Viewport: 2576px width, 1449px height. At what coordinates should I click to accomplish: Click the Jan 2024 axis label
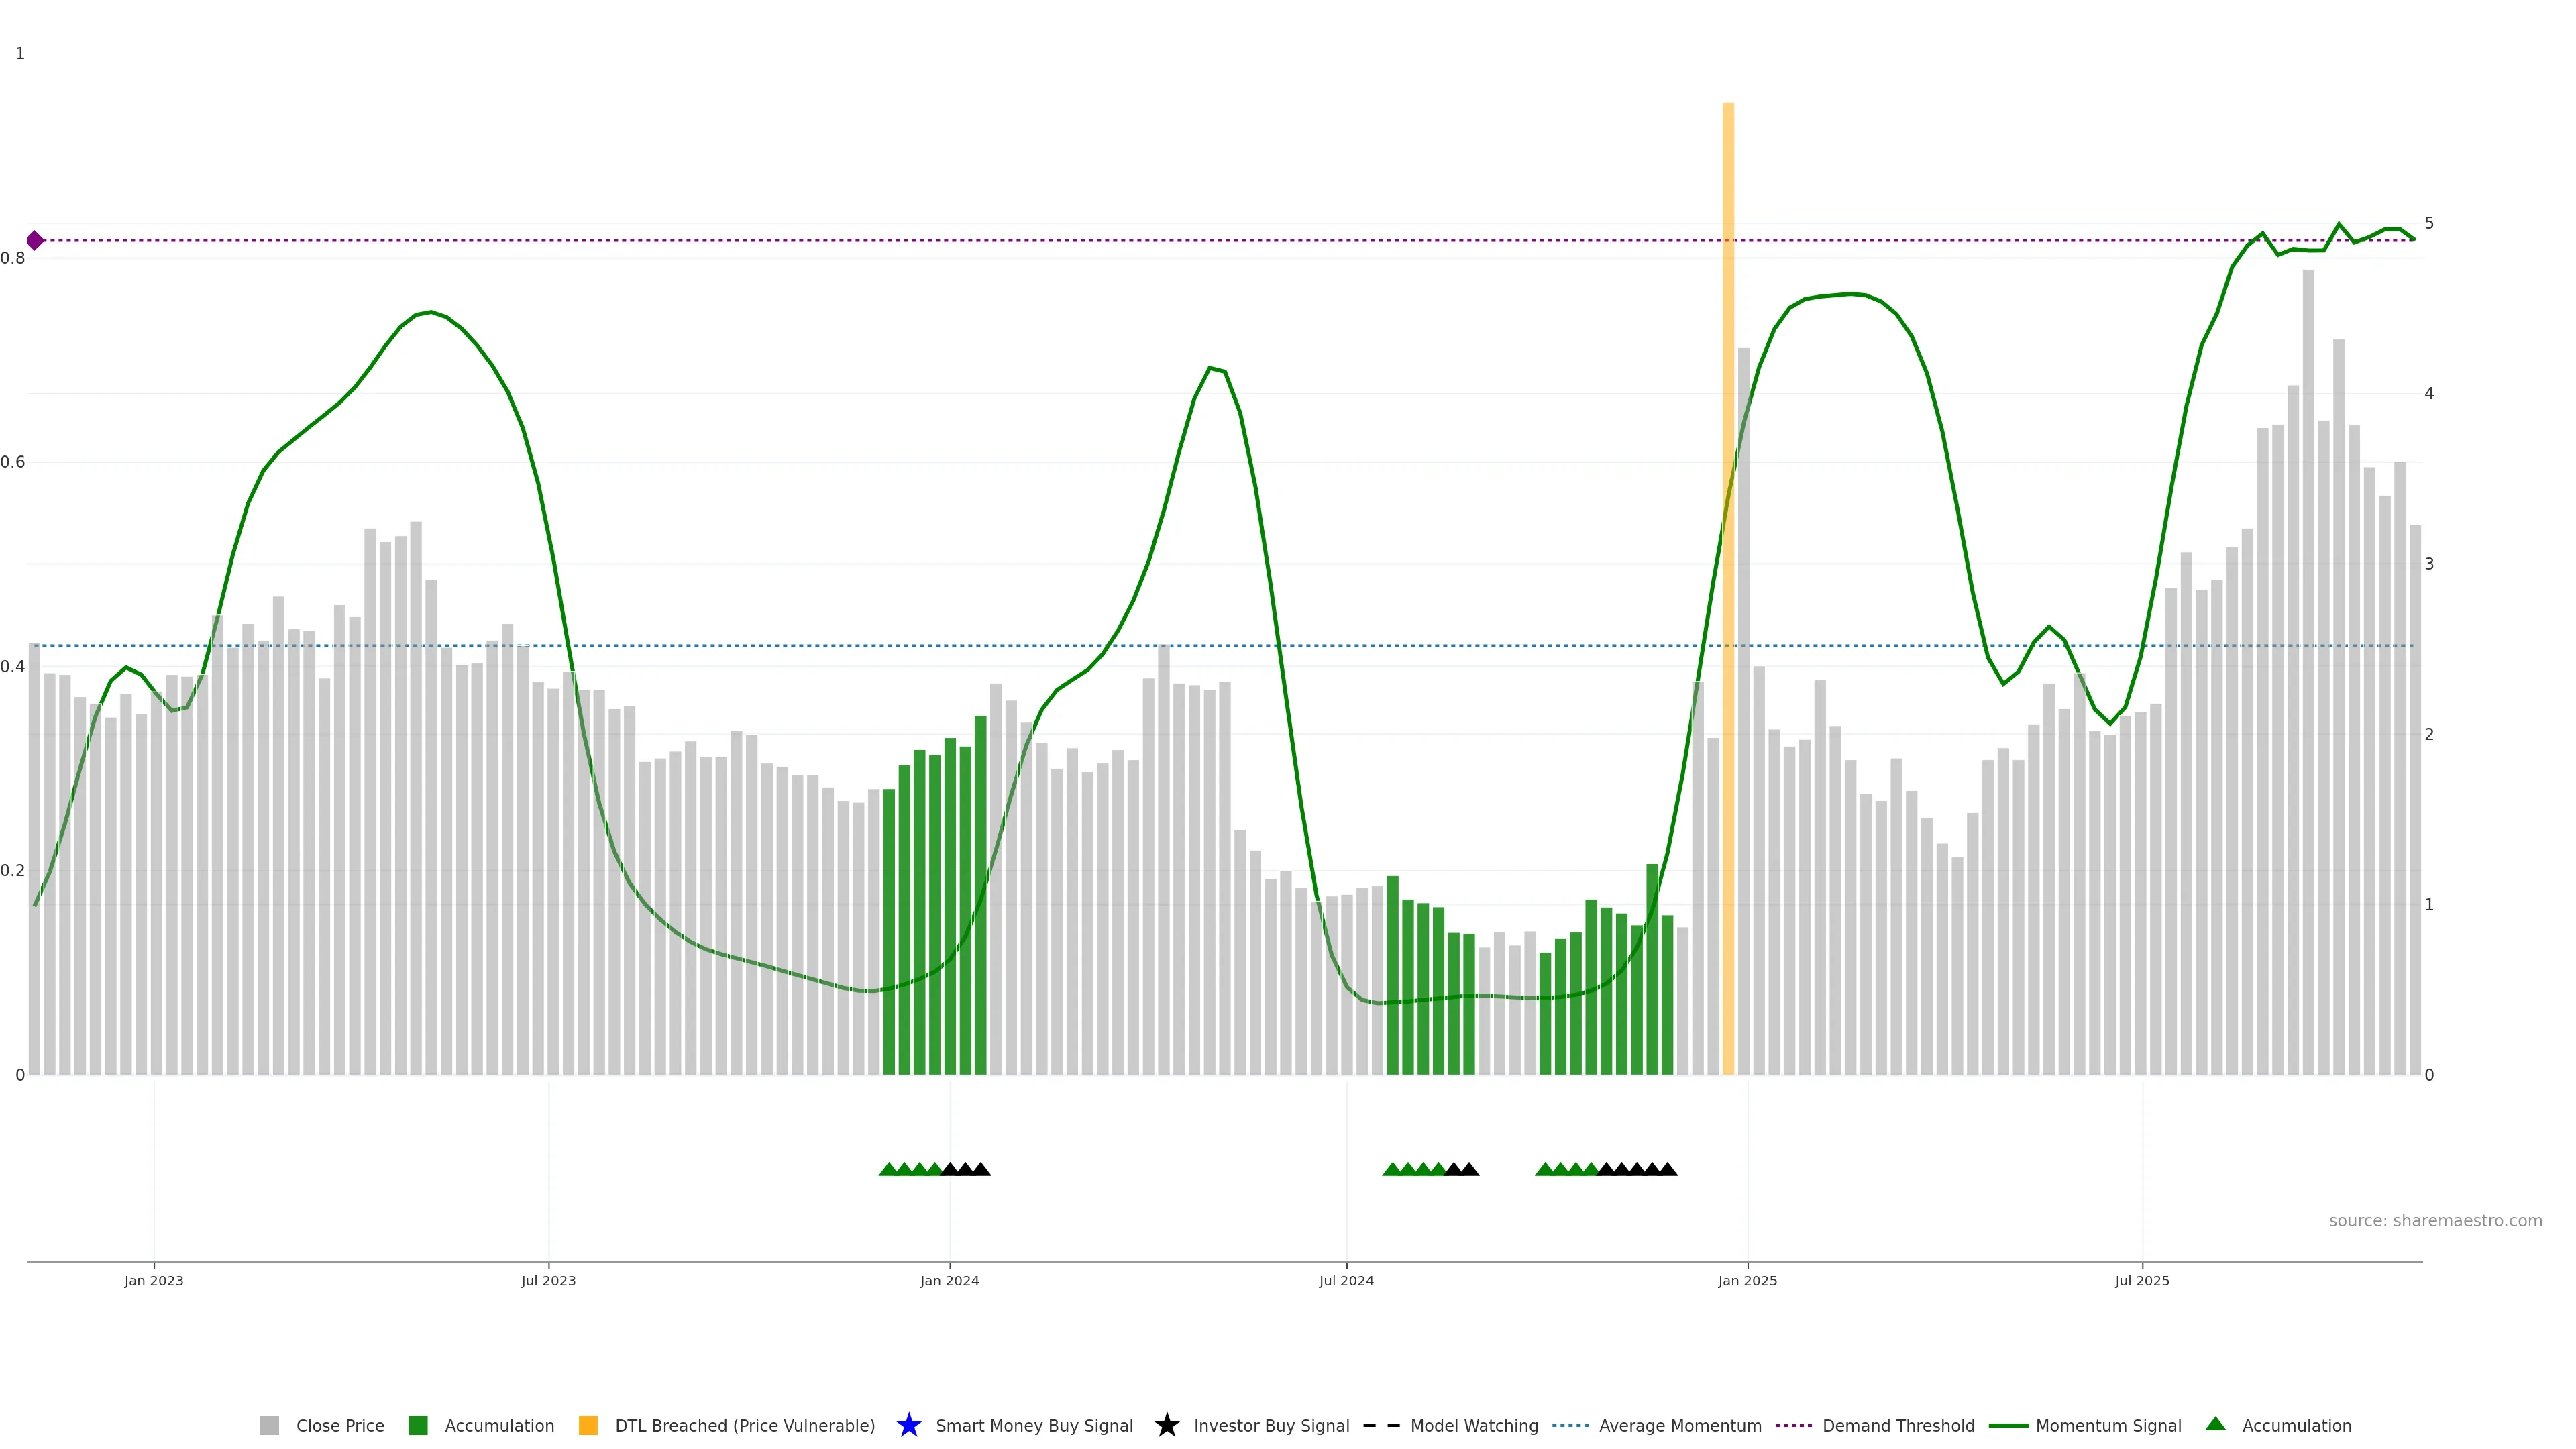pos(949,1280)
